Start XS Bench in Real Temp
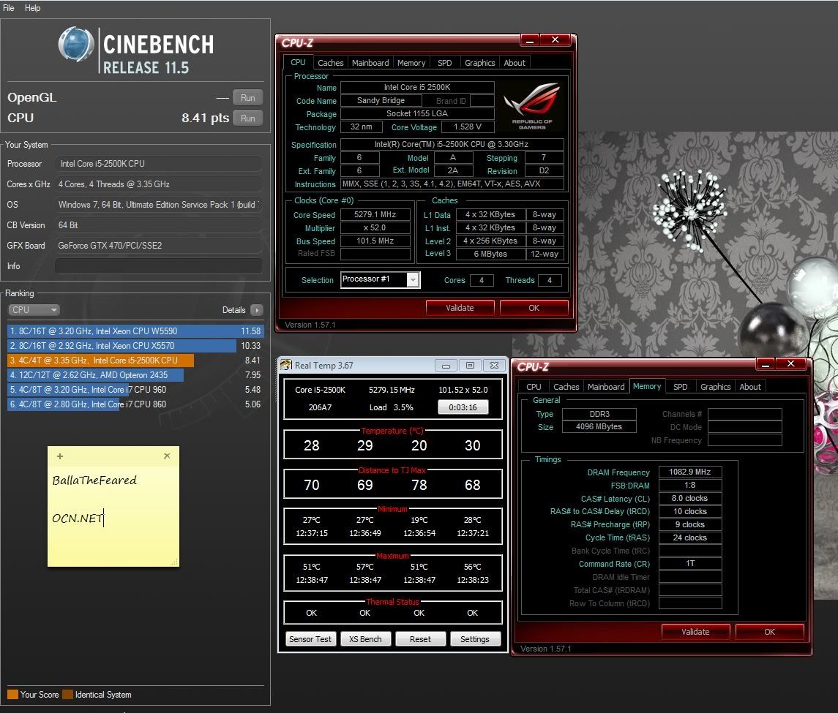 (365, 638)
